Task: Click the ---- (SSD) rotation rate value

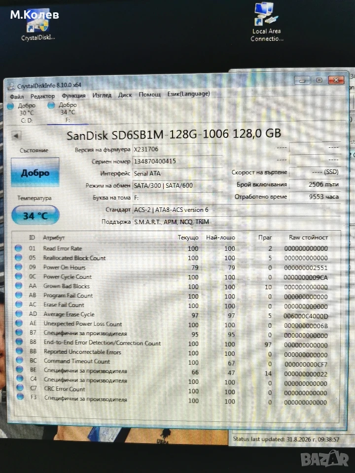Action: coord(315,172)
